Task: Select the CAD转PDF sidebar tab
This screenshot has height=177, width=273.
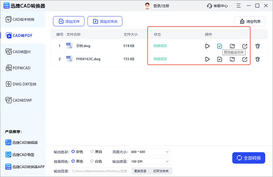Action: [23, 35]
